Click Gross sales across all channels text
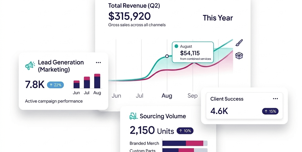This screenshot has width=302, height=152. click(137, 25)
